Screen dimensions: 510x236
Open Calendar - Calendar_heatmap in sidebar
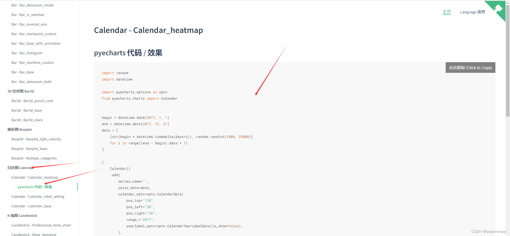(35, 177)
